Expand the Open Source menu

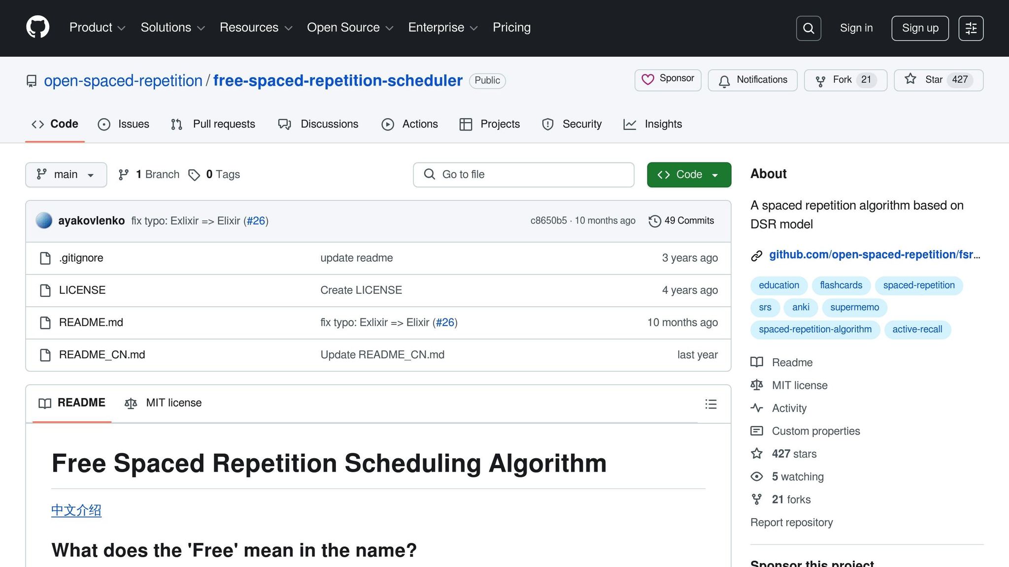[350, 28]
